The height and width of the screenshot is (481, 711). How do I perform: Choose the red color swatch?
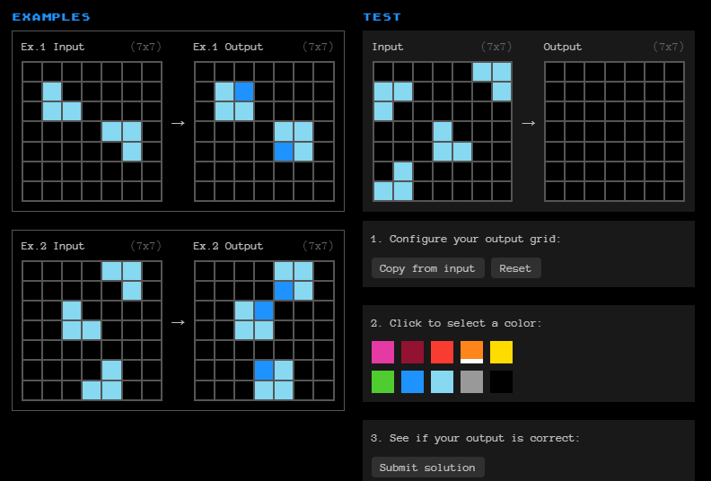pos(442,353)
